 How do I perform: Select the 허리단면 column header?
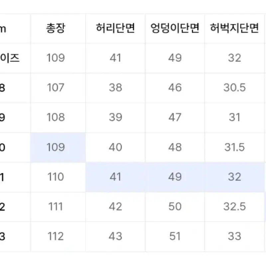pos(115,28)
